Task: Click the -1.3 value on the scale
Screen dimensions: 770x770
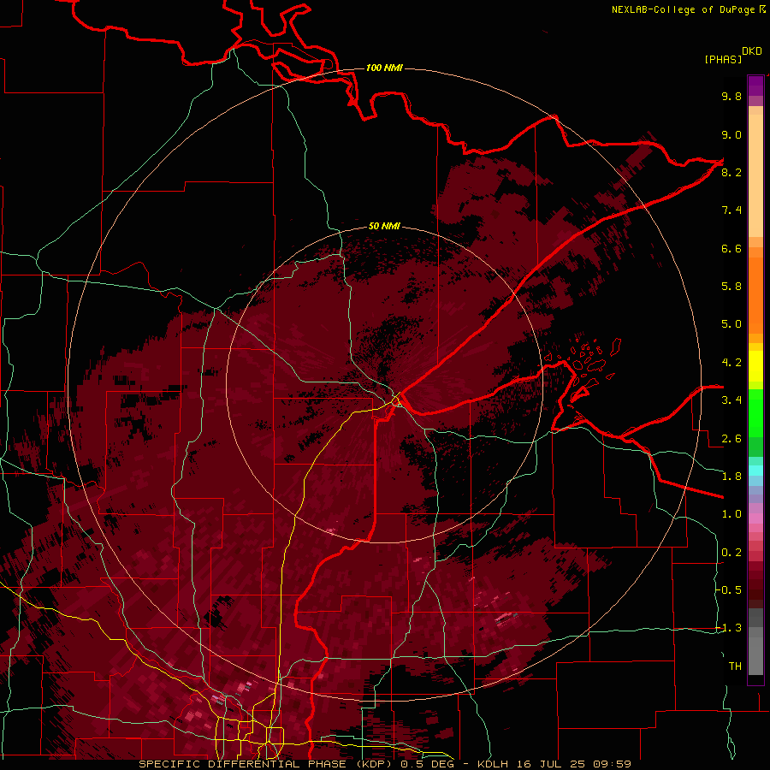Action: point(729,628)
